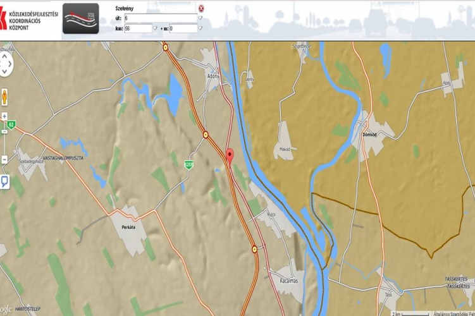Expand the km value dropdown
The image size is (475, 316).
click(156, 28)
